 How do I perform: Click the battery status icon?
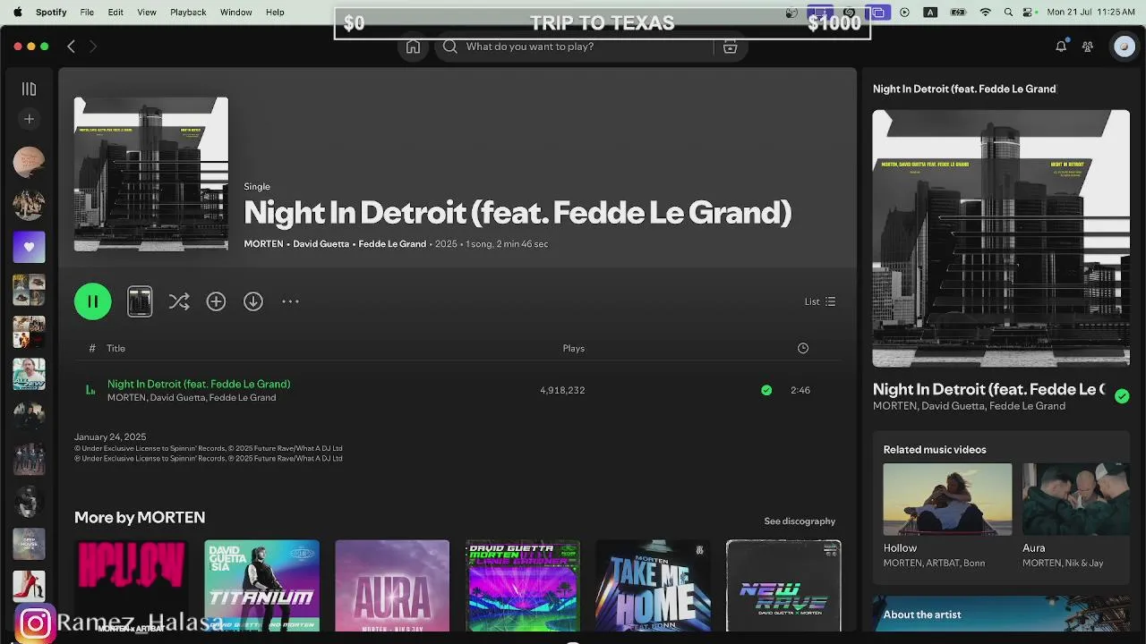(x=958, y=12)
